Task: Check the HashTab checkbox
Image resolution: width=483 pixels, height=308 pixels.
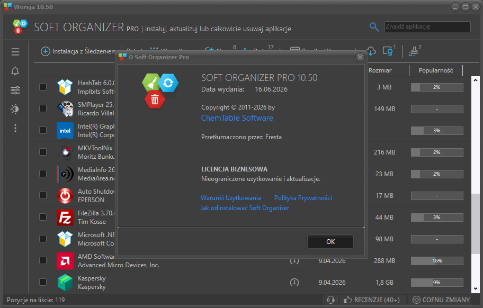Action: click(43, 87)
